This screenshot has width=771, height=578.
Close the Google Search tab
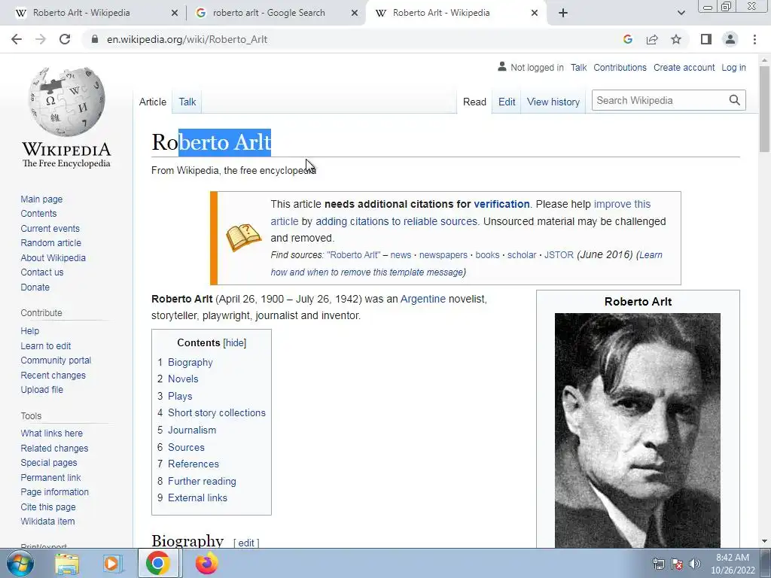pos(355,13)
